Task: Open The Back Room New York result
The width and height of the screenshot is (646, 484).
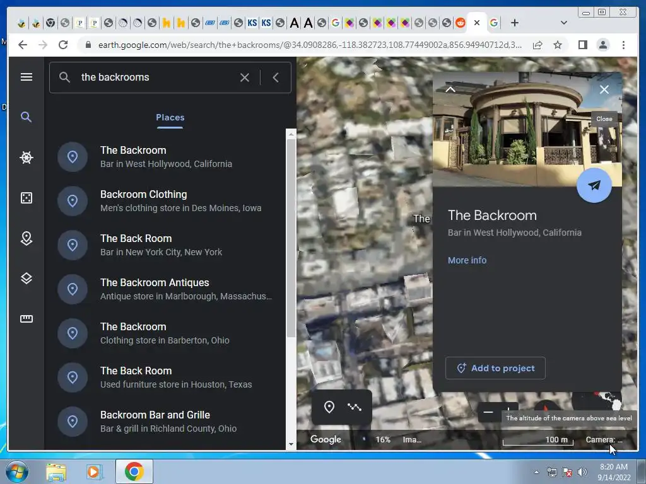Action: pos(168,245)
